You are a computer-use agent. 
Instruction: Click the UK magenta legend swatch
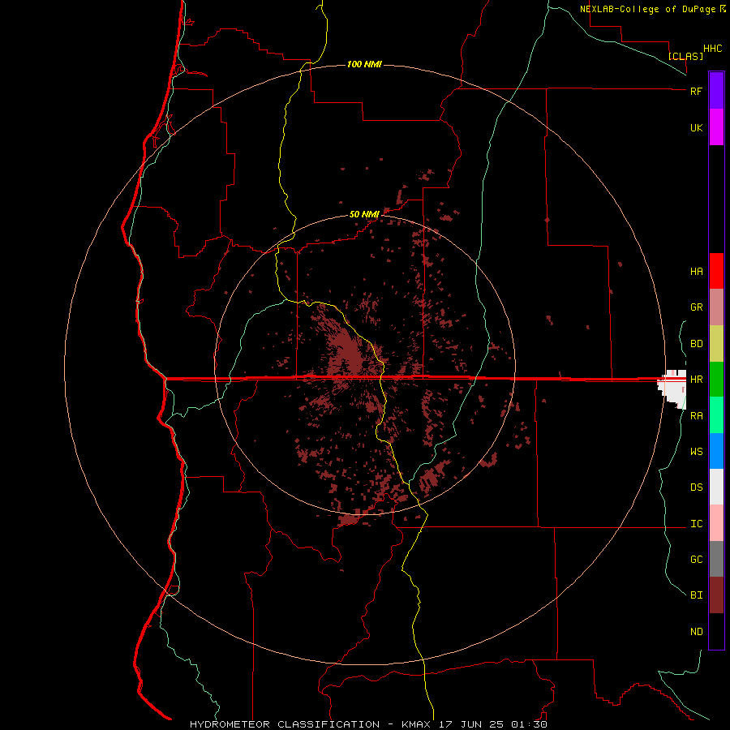click(716, 127)
